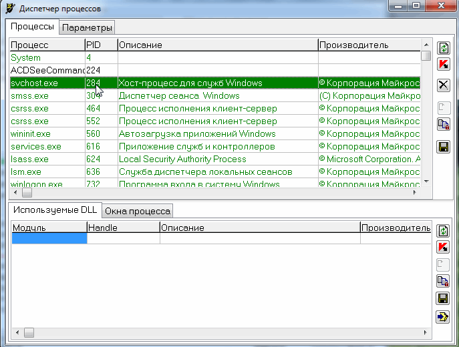
Task: Select the csrss.exe row with PID 552
Action: (215, 121)
